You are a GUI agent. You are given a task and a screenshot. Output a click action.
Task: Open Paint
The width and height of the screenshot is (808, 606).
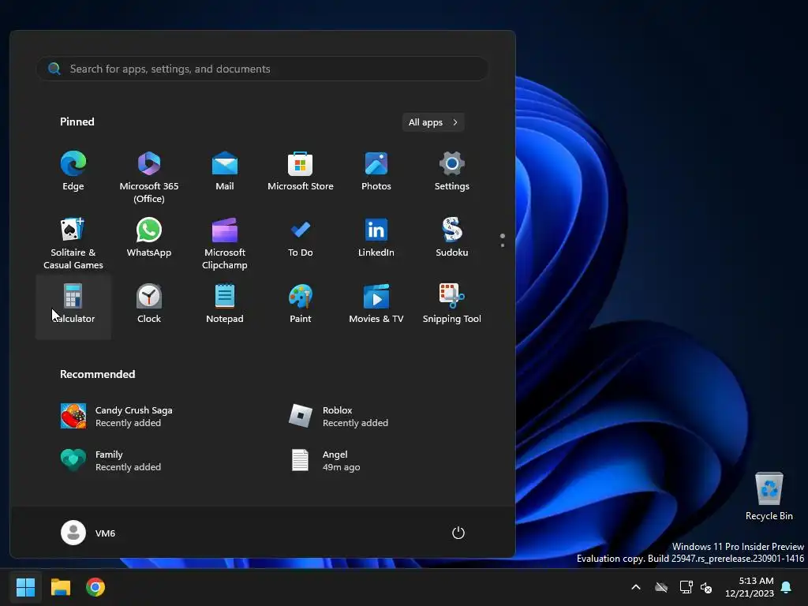click(301, 305)
